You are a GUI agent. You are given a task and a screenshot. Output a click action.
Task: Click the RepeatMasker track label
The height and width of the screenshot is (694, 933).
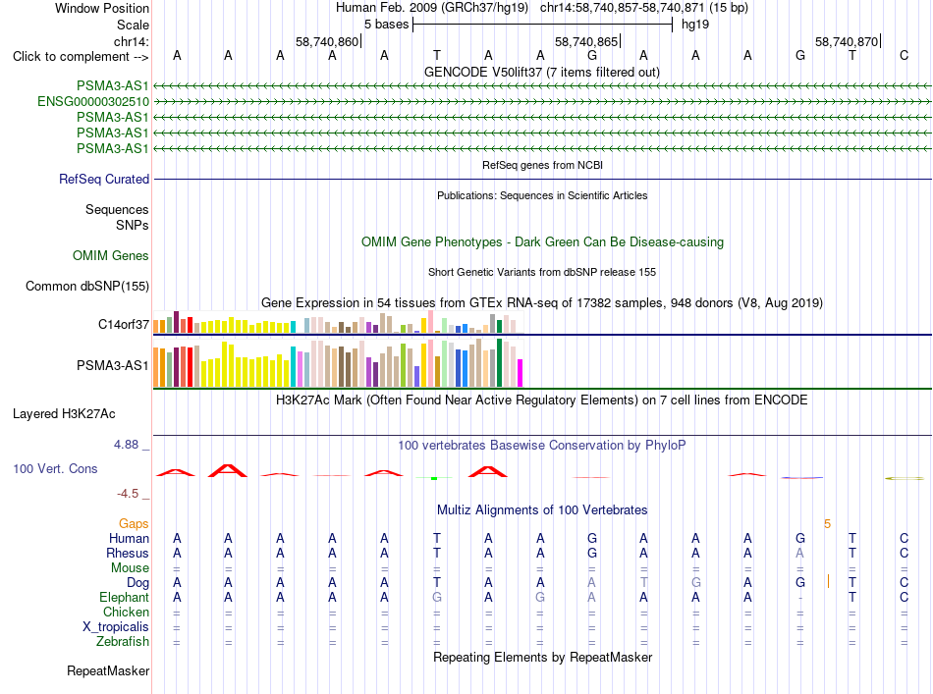pos(108,670)
